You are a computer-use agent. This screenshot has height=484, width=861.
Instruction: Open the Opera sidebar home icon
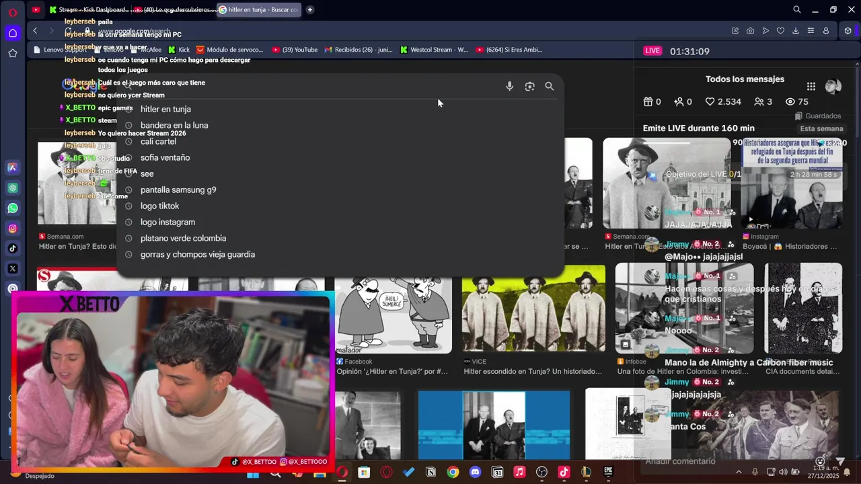point(13,32)
